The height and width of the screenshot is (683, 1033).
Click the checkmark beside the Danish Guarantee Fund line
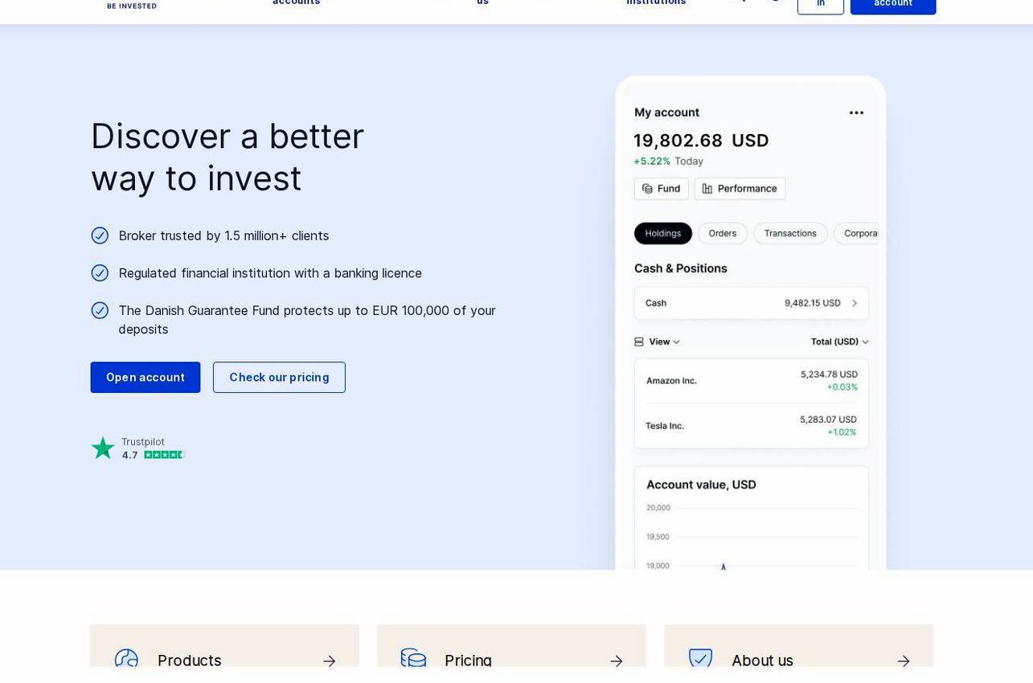100,310
